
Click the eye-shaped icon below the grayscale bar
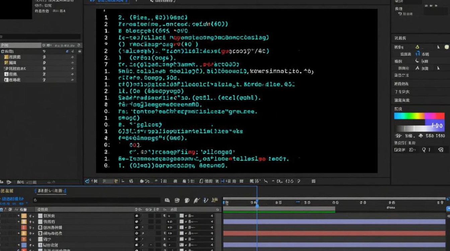coord(398,136)
